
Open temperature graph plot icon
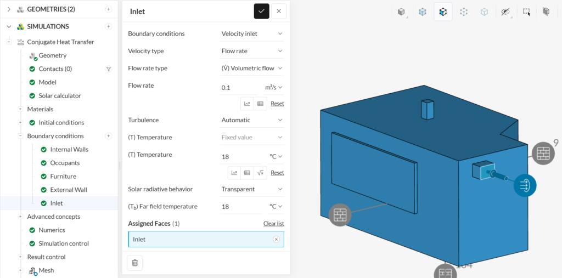click(234, 173)
